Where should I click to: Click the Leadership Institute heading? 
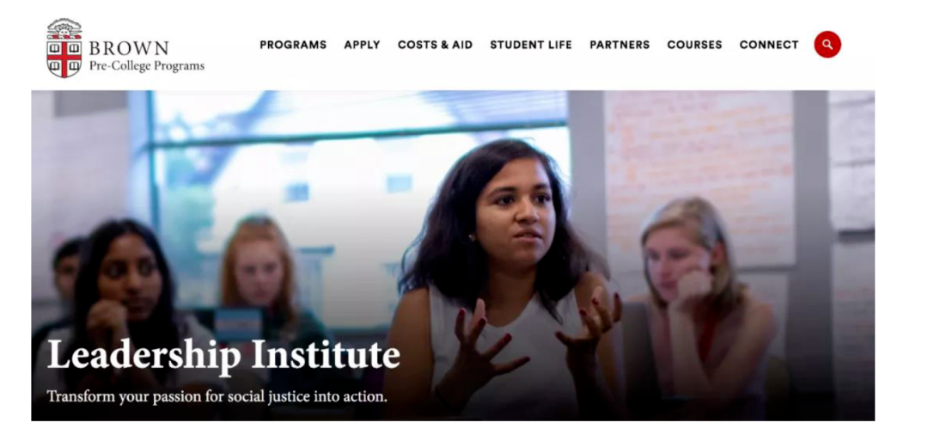point(223,355)
